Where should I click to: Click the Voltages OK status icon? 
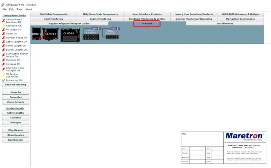3,64
